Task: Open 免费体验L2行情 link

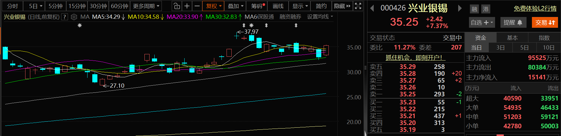Action: pos(535,9)
